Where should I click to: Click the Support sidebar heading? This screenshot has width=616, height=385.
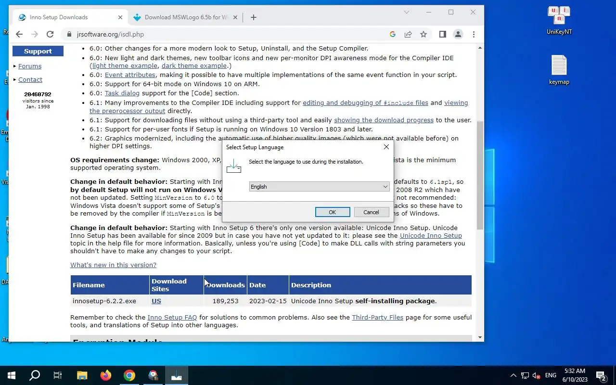coord(38,51)
